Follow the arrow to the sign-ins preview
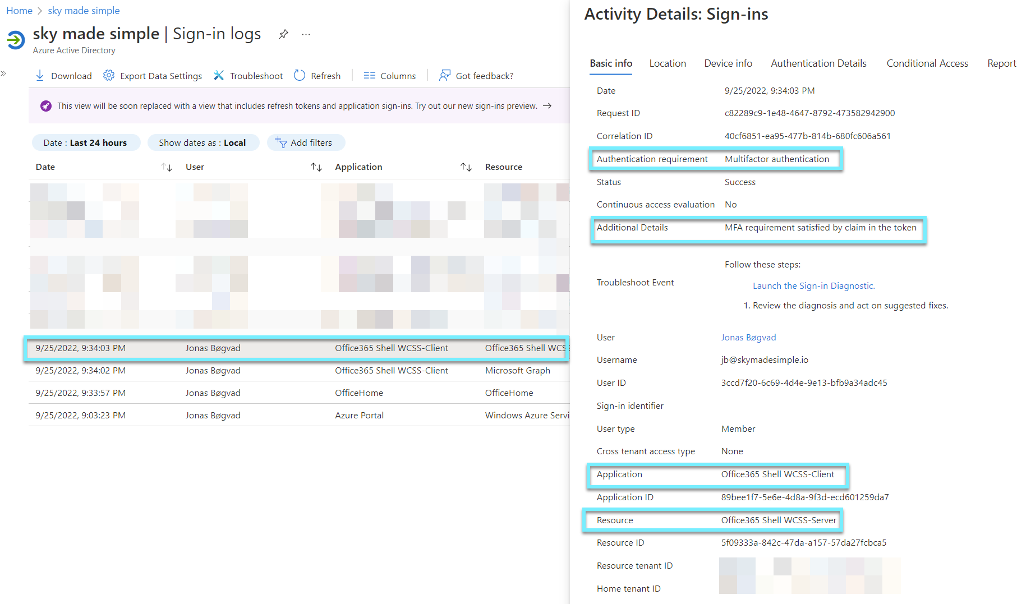Viewport: 1017px width, 604px height. pos(547,106)
